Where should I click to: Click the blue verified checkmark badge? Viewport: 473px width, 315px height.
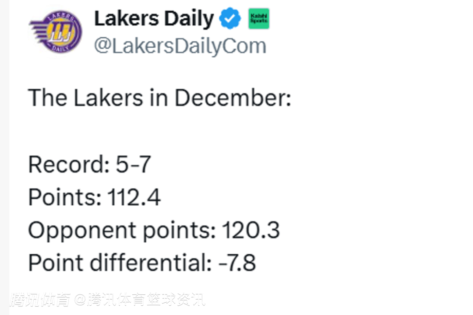click(230, 19)
